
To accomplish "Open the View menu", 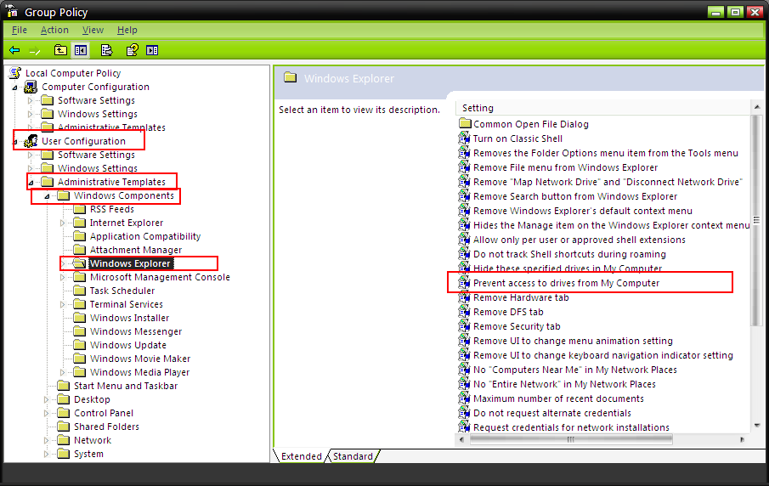I will [x=93, y=30].
